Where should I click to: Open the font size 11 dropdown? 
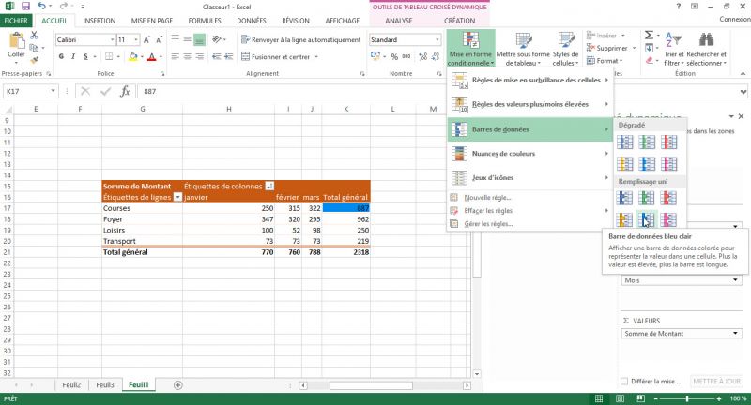[136, 39]
